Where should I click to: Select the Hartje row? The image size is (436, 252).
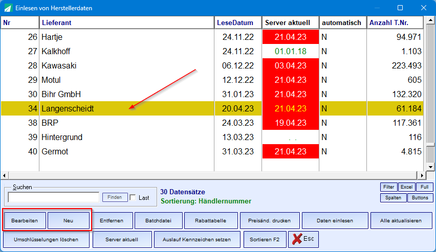click(x=212, y=37)
